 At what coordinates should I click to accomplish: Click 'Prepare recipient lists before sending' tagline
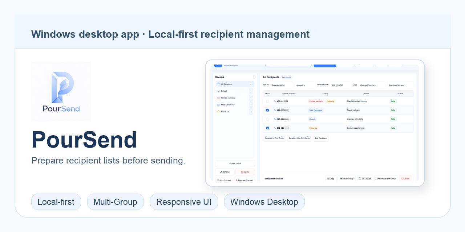coord(108,161)
